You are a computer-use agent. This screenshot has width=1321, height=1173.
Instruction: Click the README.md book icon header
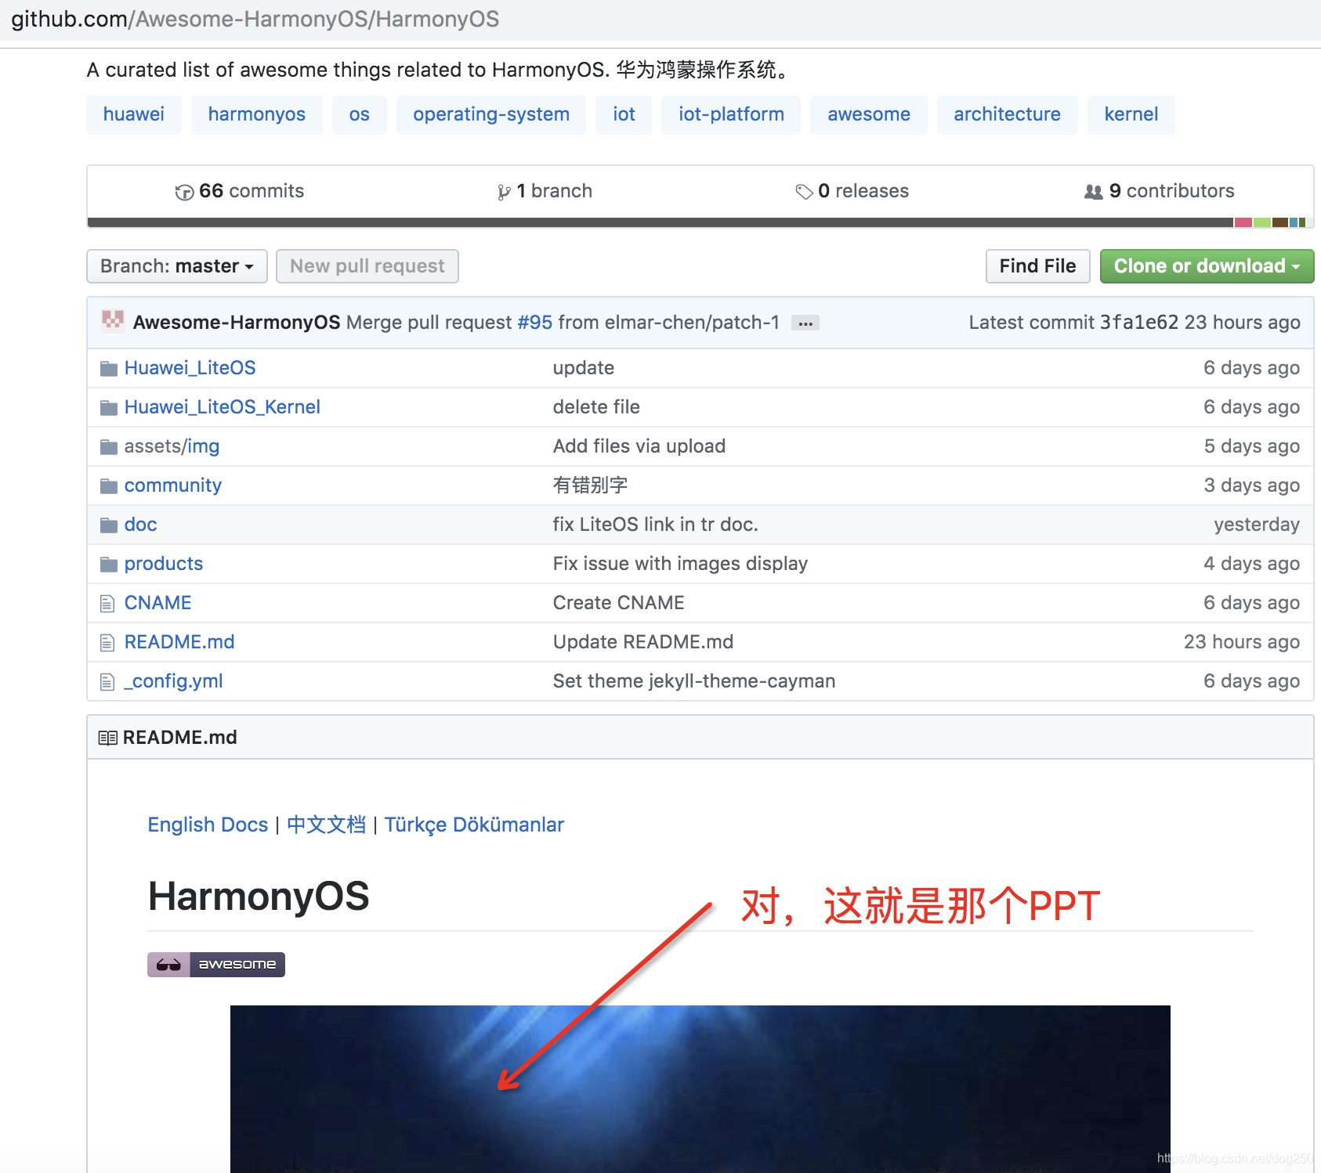107,738
